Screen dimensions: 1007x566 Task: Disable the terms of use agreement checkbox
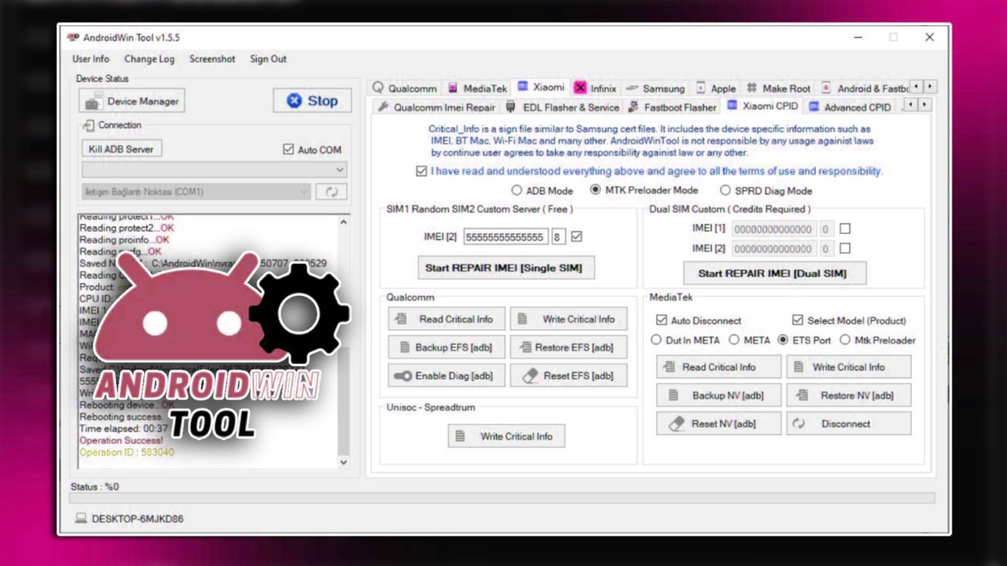[420, 170]
